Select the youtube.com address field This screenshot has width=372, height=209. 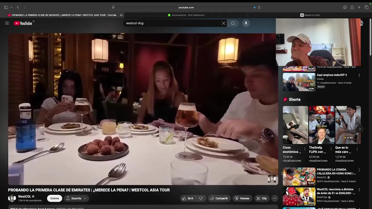pos(186,7)
